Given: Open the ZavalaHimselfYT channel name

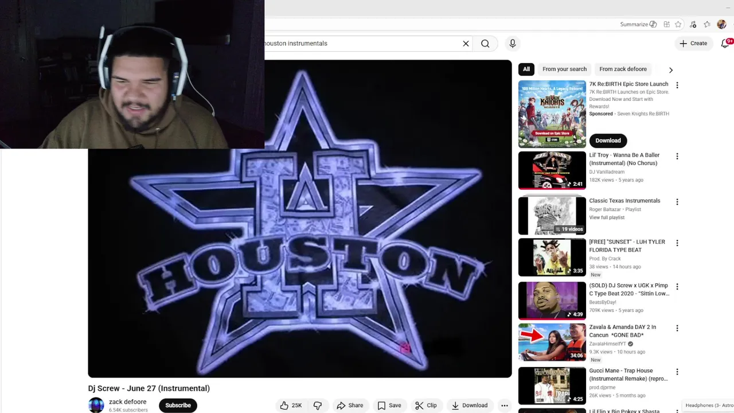Looking at the screenshot, I should click(x=607, y=344).
